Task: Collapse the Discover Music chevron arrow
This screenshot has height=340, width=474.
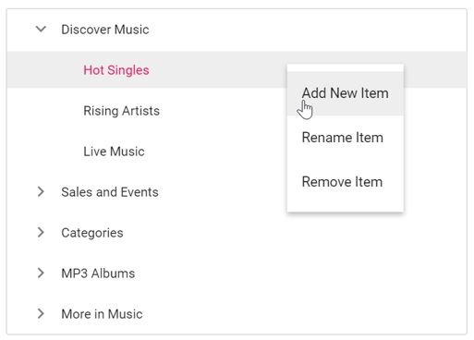Action: point(41,30)
